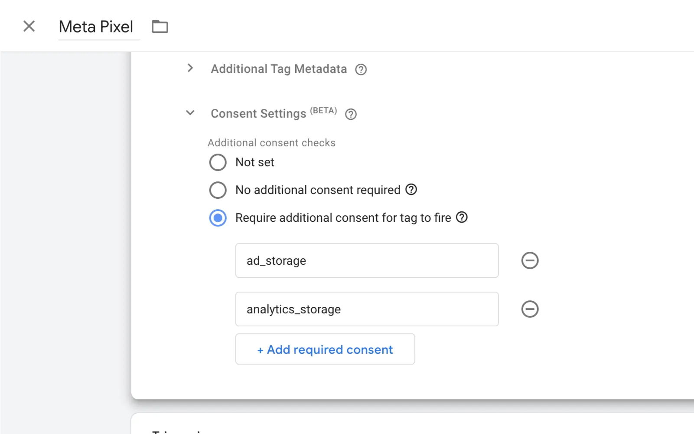Viewport: 694px width, 434px height.
Task: Click the Additional consent checks label
Action: 271,143
